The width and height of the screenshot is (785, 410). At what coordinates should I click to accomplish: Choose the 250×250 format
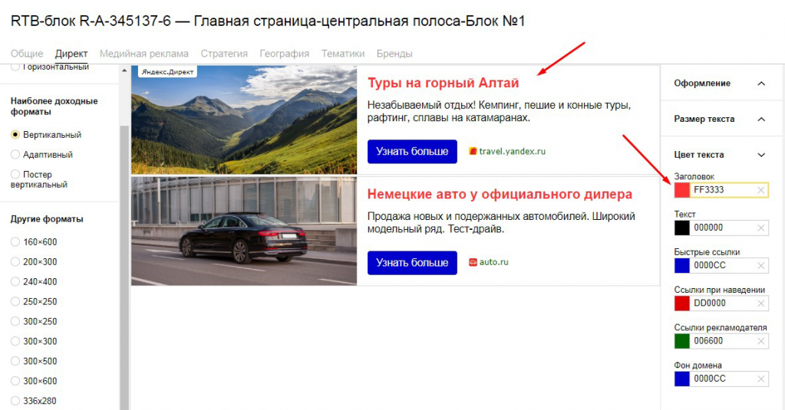(x=15, y=301)
